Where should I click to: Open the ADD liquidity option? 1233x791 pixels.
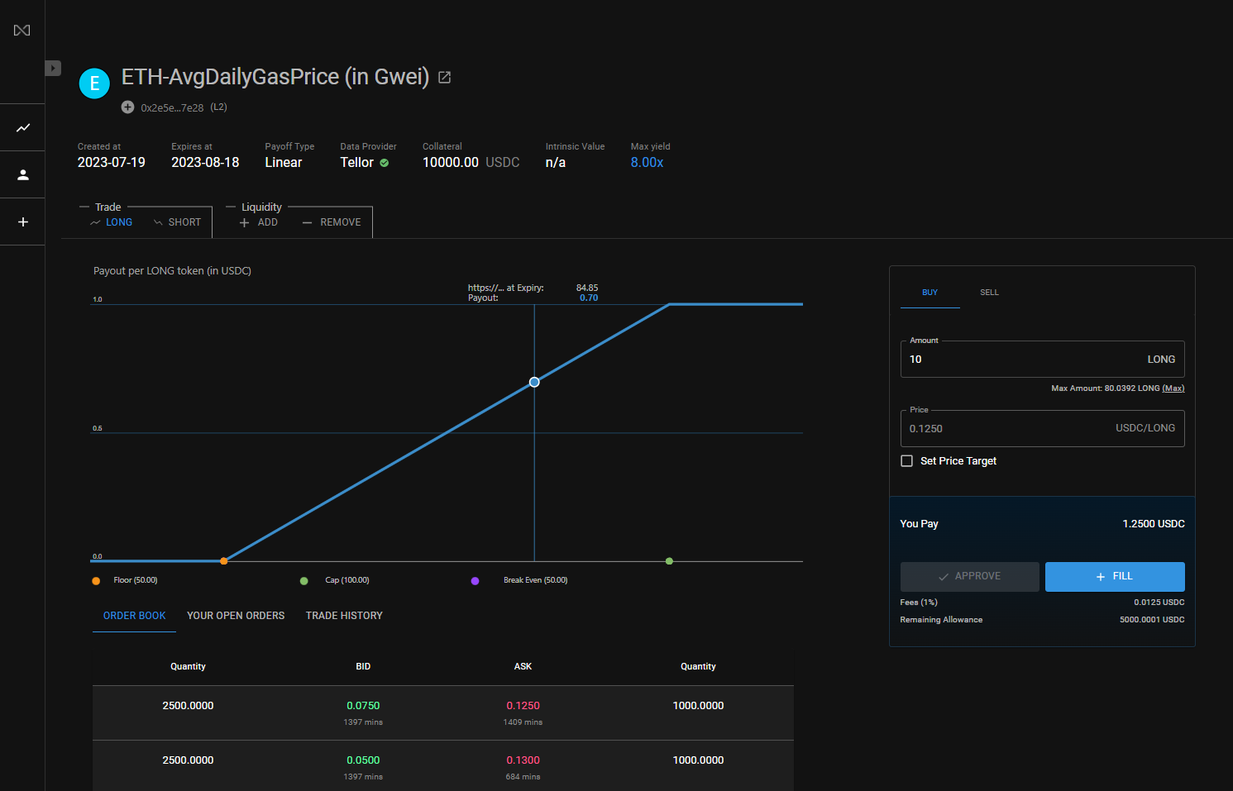coord(259,222)
